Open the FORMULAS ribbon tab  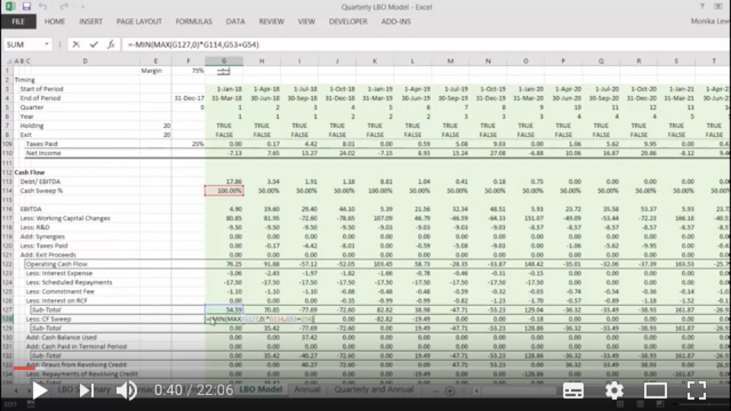pyautogui.click(x=194, y=22)
